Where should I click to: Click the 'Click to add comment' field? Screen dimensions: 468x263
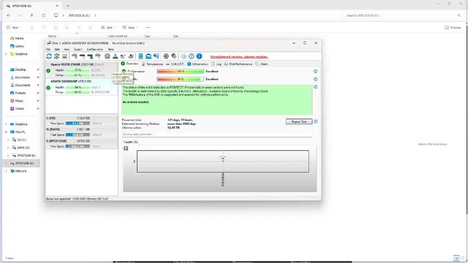[217, 134]
